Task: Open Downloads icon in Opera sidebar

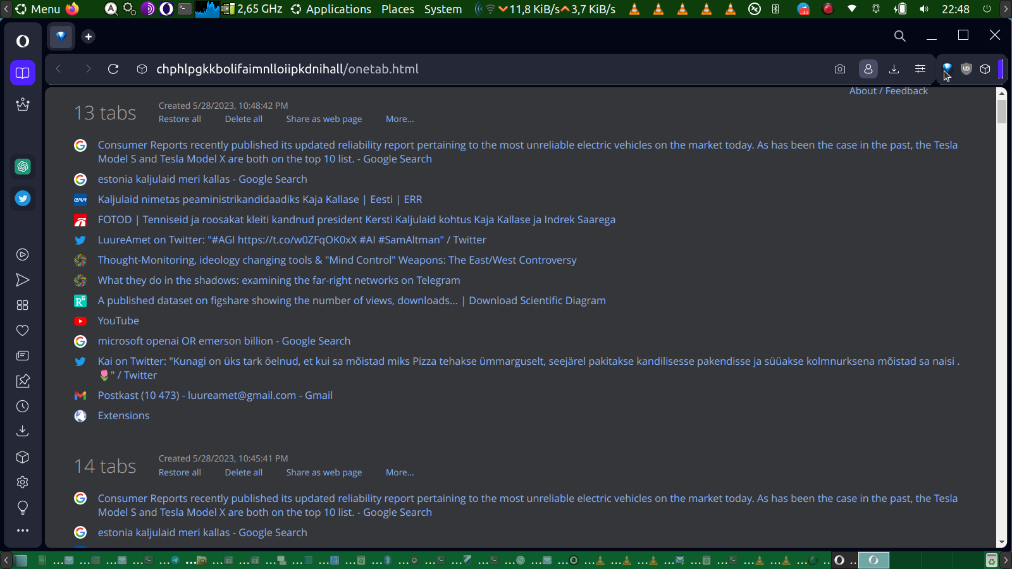Action: click(x=23, y=431)
